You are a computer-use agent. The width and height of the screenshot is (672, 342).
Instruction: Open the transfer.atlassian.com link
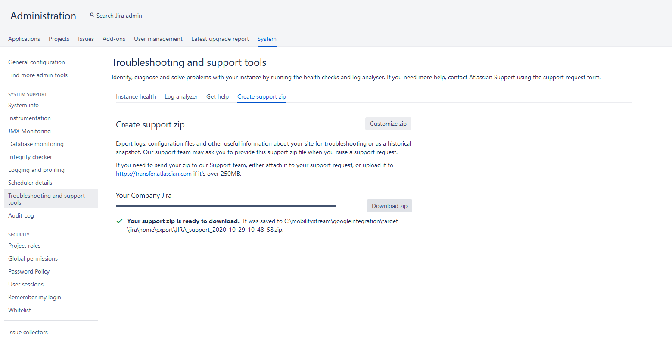154,174
